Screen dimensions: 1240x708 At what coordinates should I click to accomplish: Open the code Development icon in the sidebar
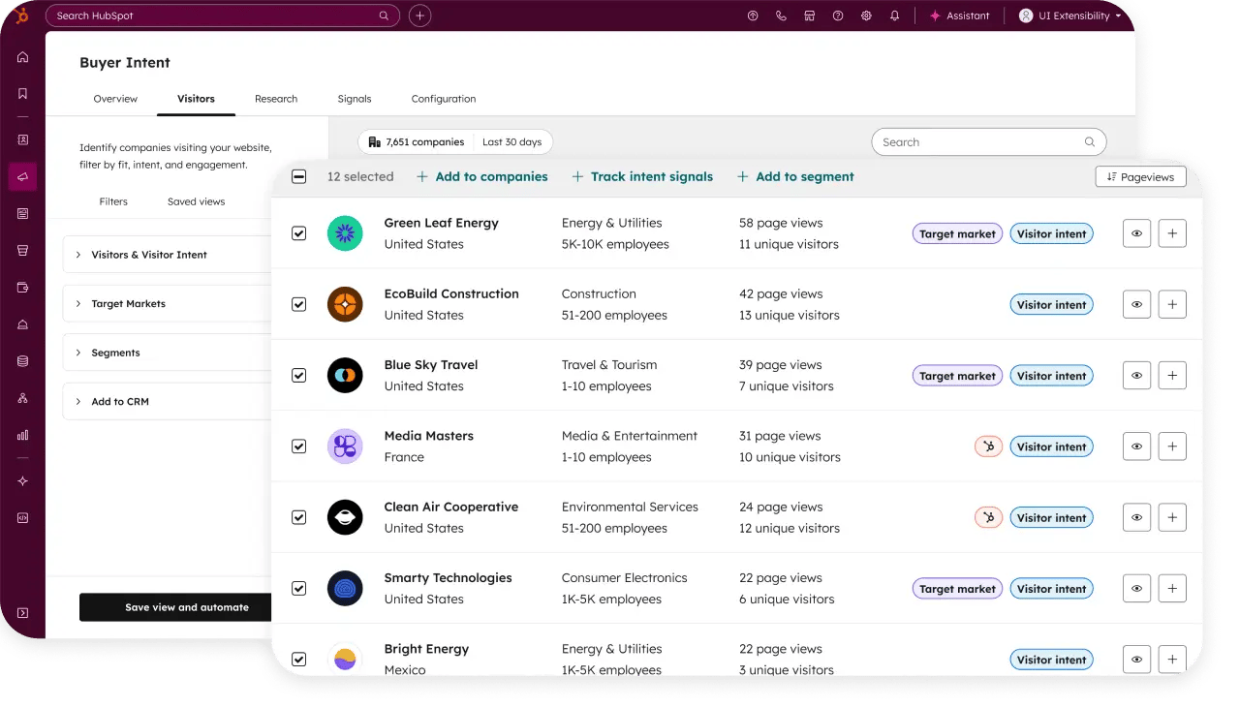point(22,518)
